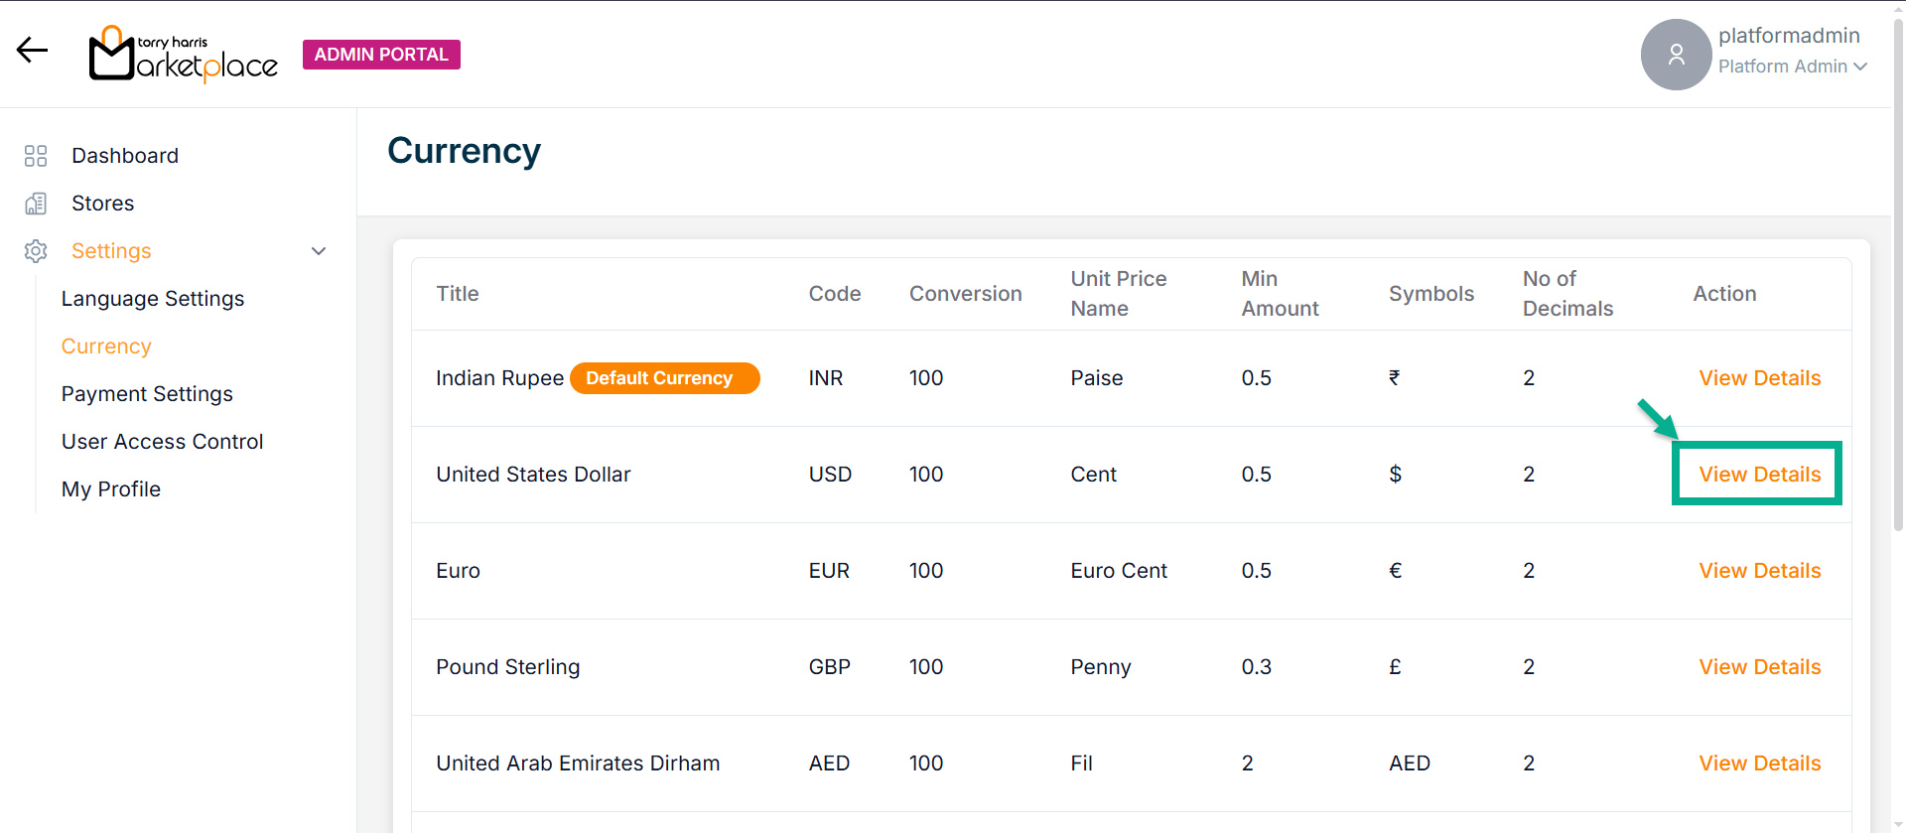Viewport: 1906px width, 833px height.
Task: Go to Payment Settings
Action: tap(147, 394)
